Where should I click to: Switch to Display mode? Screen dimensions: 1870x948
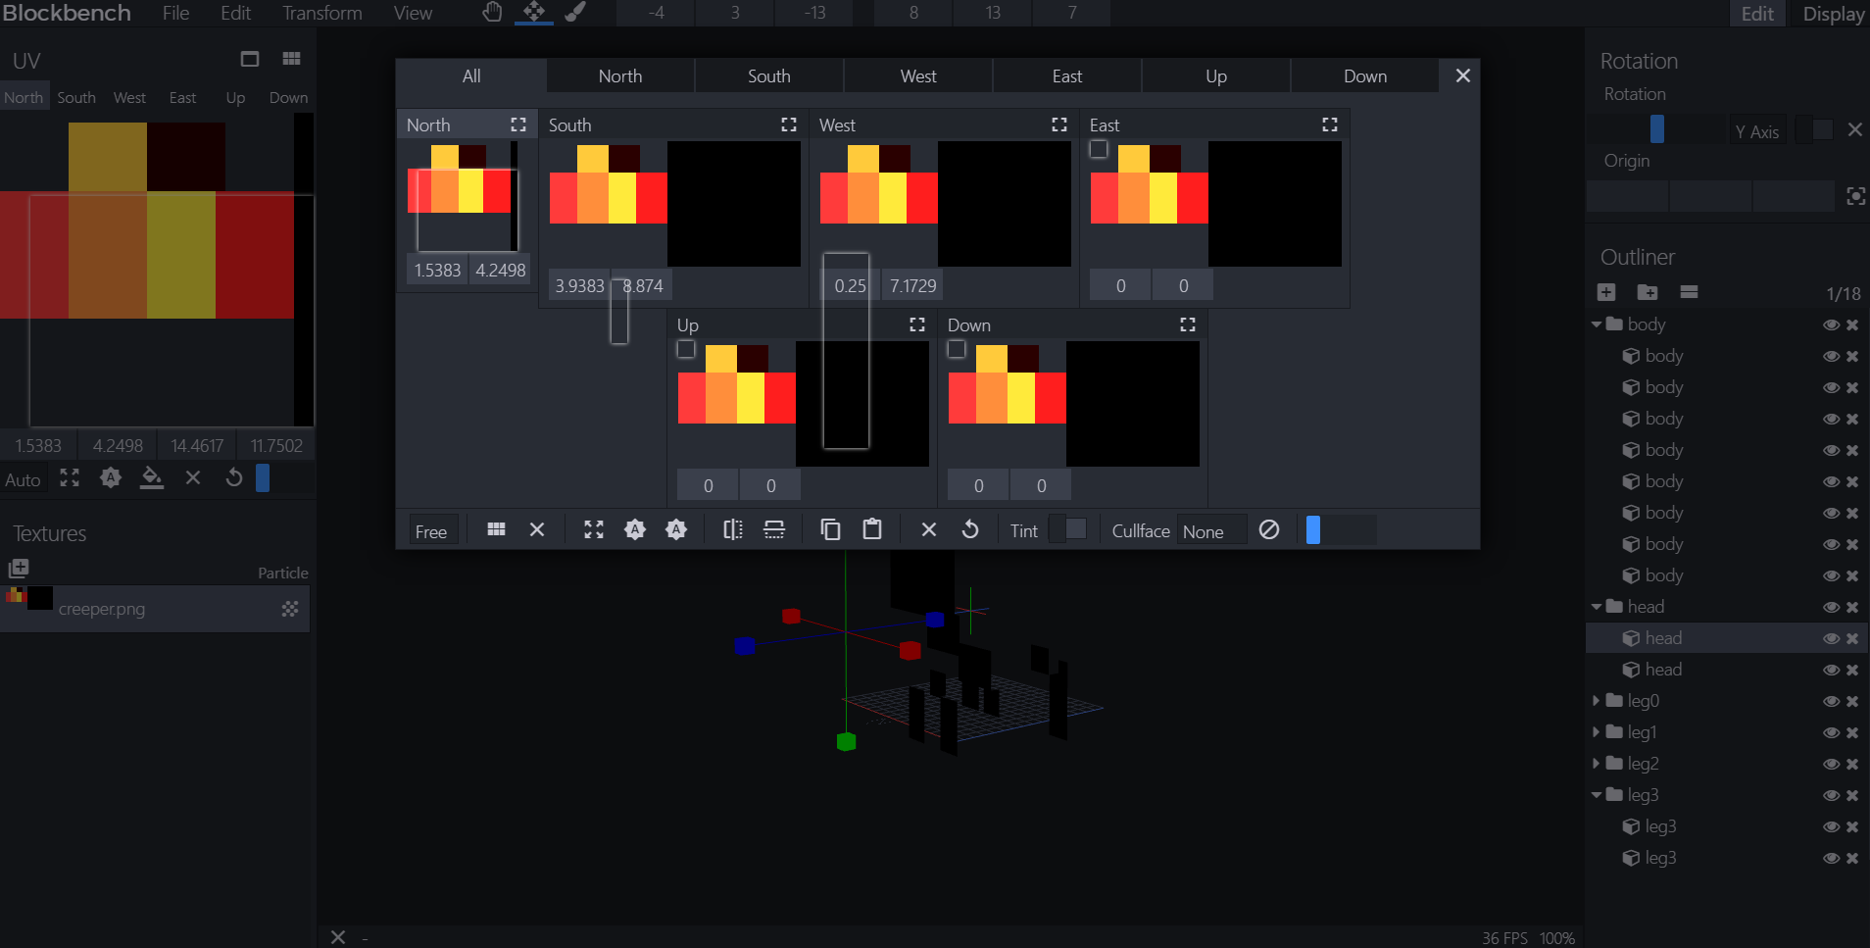click(1833, 14)
